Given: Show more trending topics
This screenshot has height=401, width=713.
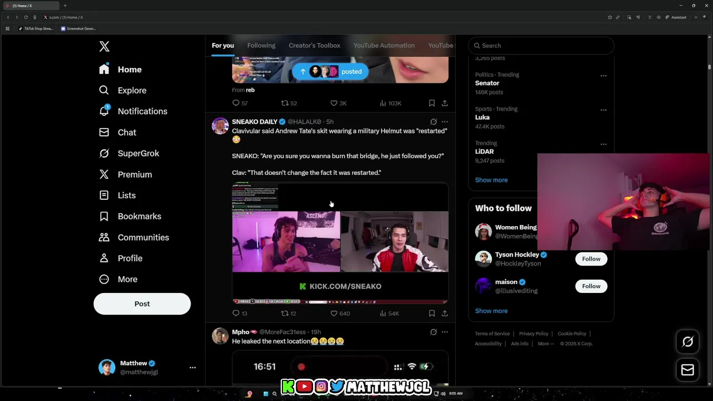Looking at the screenshot, I should pos(491,180).
